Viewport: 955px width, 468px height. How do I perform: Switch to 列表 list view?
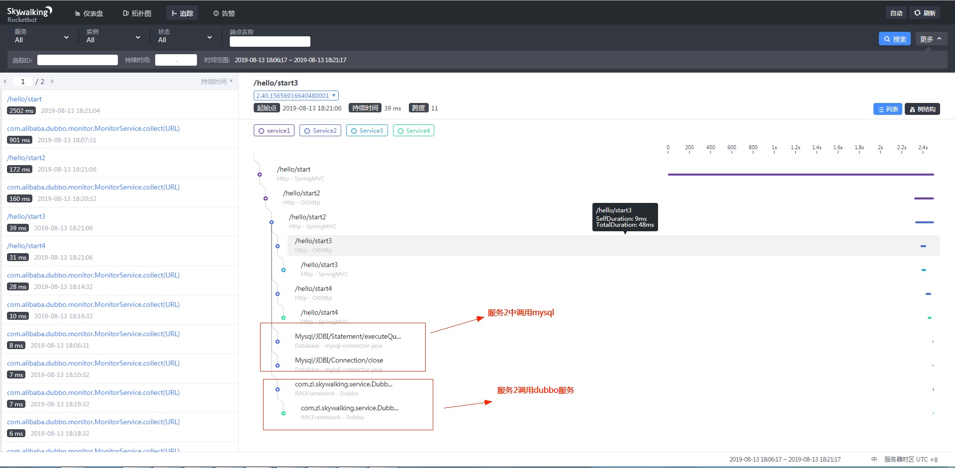[887, 109]
